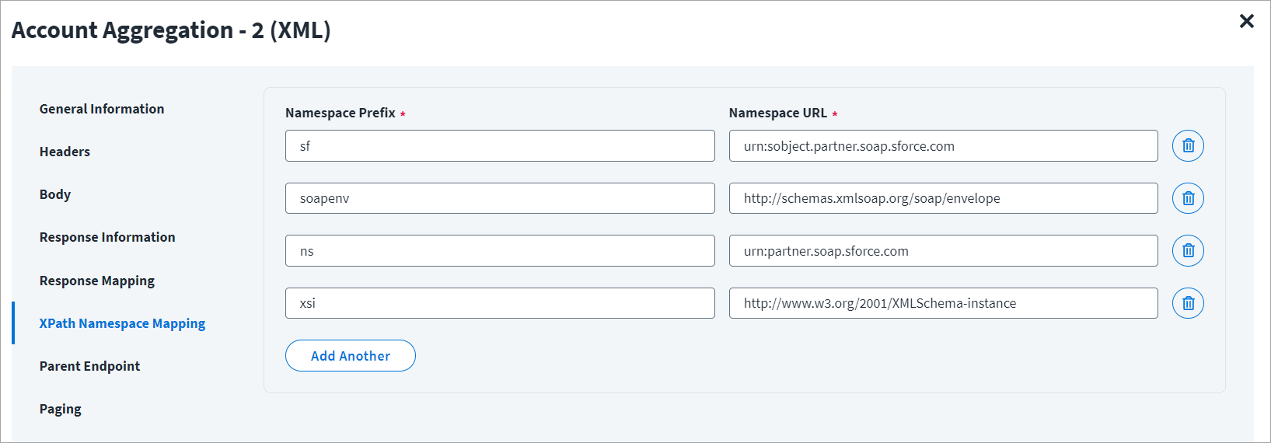Image resolution: width=1271 pixels, height=443 pixels.
Task: Navigate to Parent Endpoint section
Action: pyautogui.click(x=89, y=366)
